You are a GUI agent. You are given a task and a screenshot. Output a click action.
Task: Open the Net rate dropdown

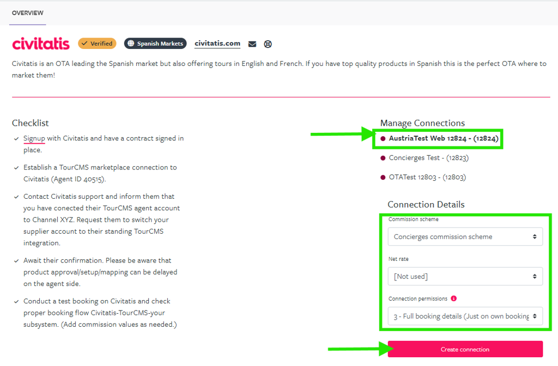coord(465,276)
